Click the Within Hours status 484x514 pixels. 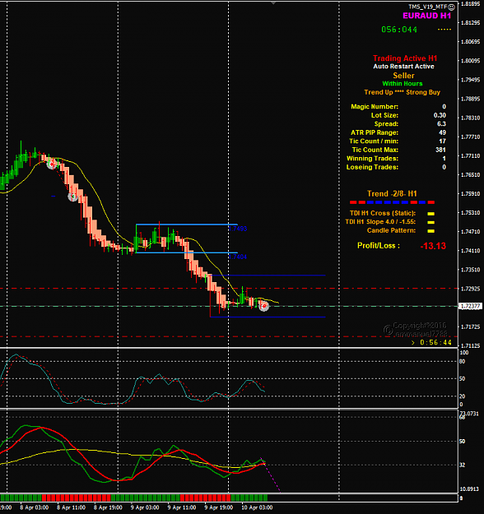403,84
